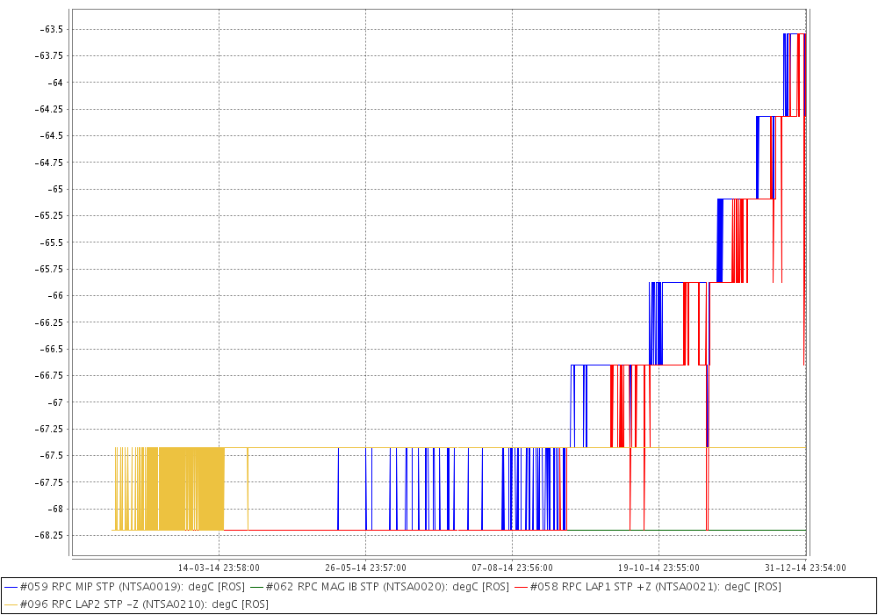This screenshot has width=878, height=615.
Task: Click the green line swatch for #062
Action: coord(256,587)
